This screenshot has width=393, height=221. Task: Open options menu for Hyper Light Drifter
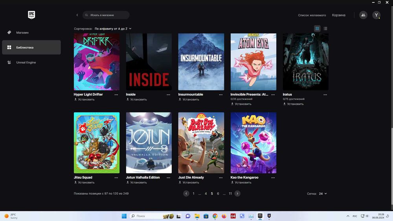116,95
